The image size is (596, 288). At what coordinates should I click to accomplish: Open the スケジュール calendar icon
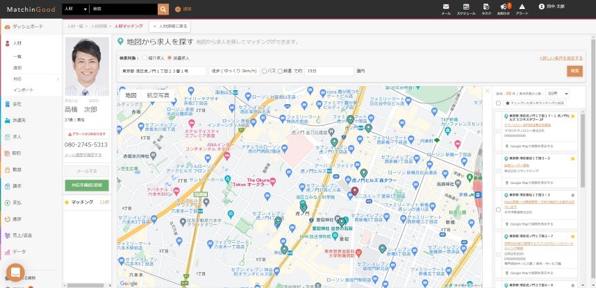point(465,8)
